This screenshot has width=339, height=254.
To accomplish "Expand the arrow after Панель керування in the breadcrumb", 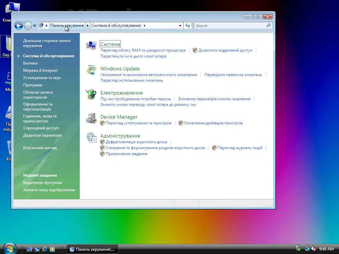I will [x=87, y=25].
